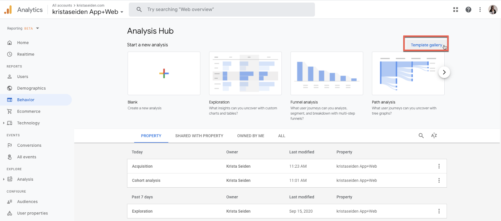The width and height of the screenshot is (501, 221).
Task: Click the Demographics globe icon
Action: [10, 88]
